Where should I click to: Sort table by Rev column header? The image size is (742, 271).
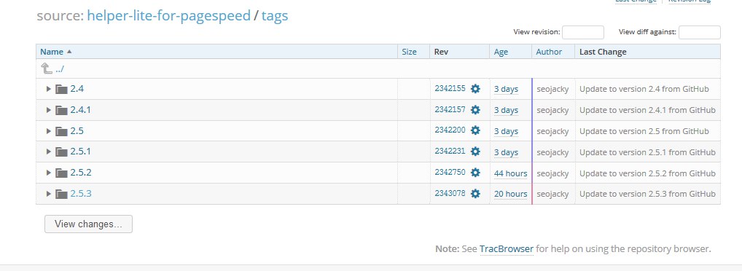point(441,52)
